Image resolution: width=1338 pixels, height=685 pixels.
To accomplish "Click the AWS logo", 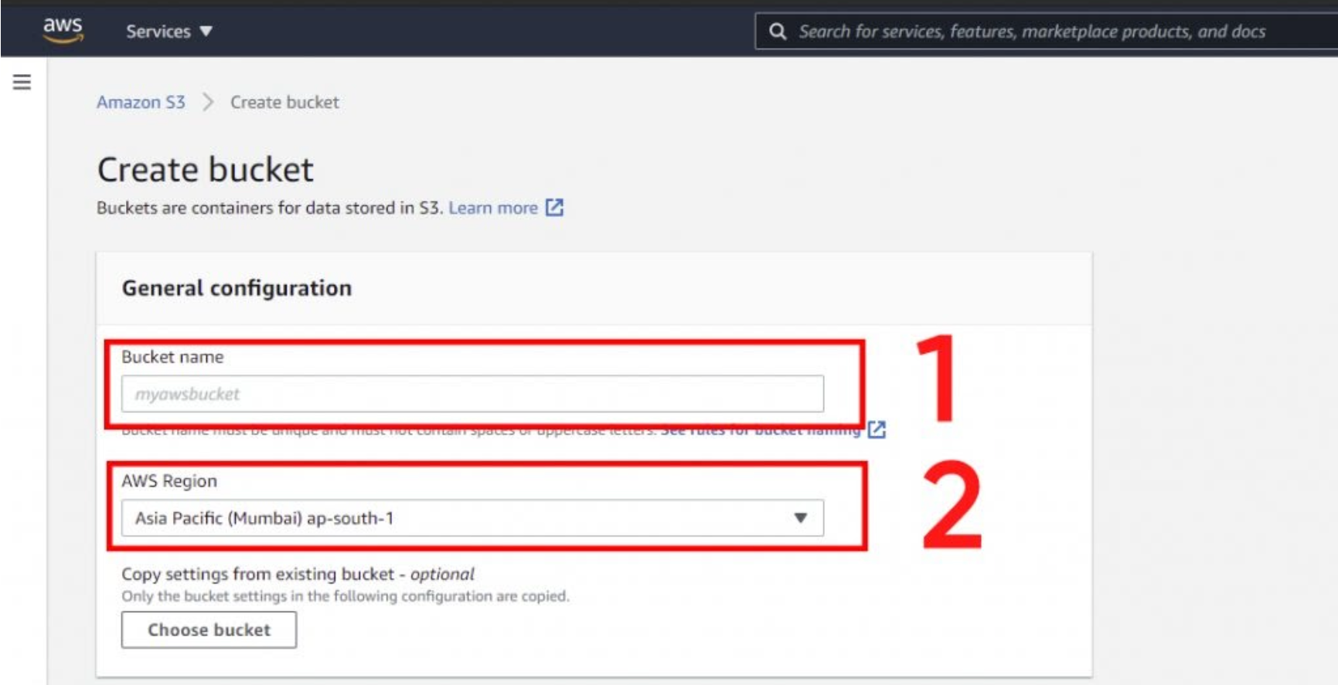I will tap(63, 29).
